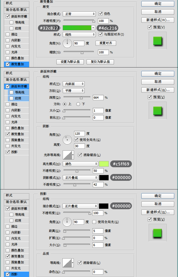The height and width of the screenshot is (277, 178).
Task: Check 描边 in the 渐变叠加 dialog style list
Action: coord(8,34)
